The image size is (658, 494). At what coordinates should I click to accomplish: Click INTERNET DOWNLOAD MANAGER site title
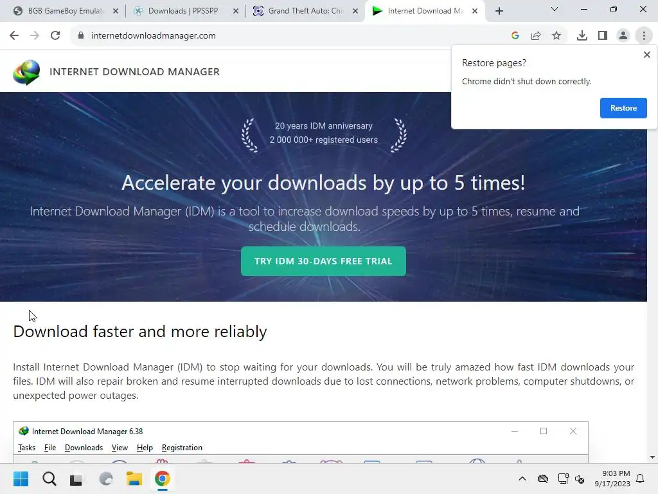134,72
